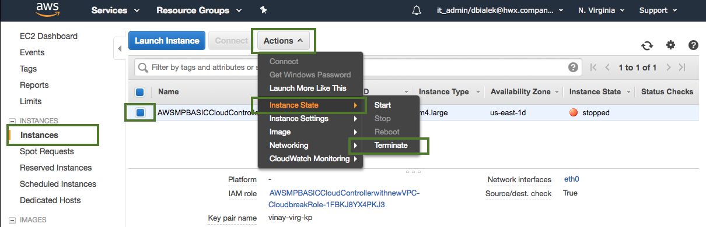Open the notifications bell

416,10
